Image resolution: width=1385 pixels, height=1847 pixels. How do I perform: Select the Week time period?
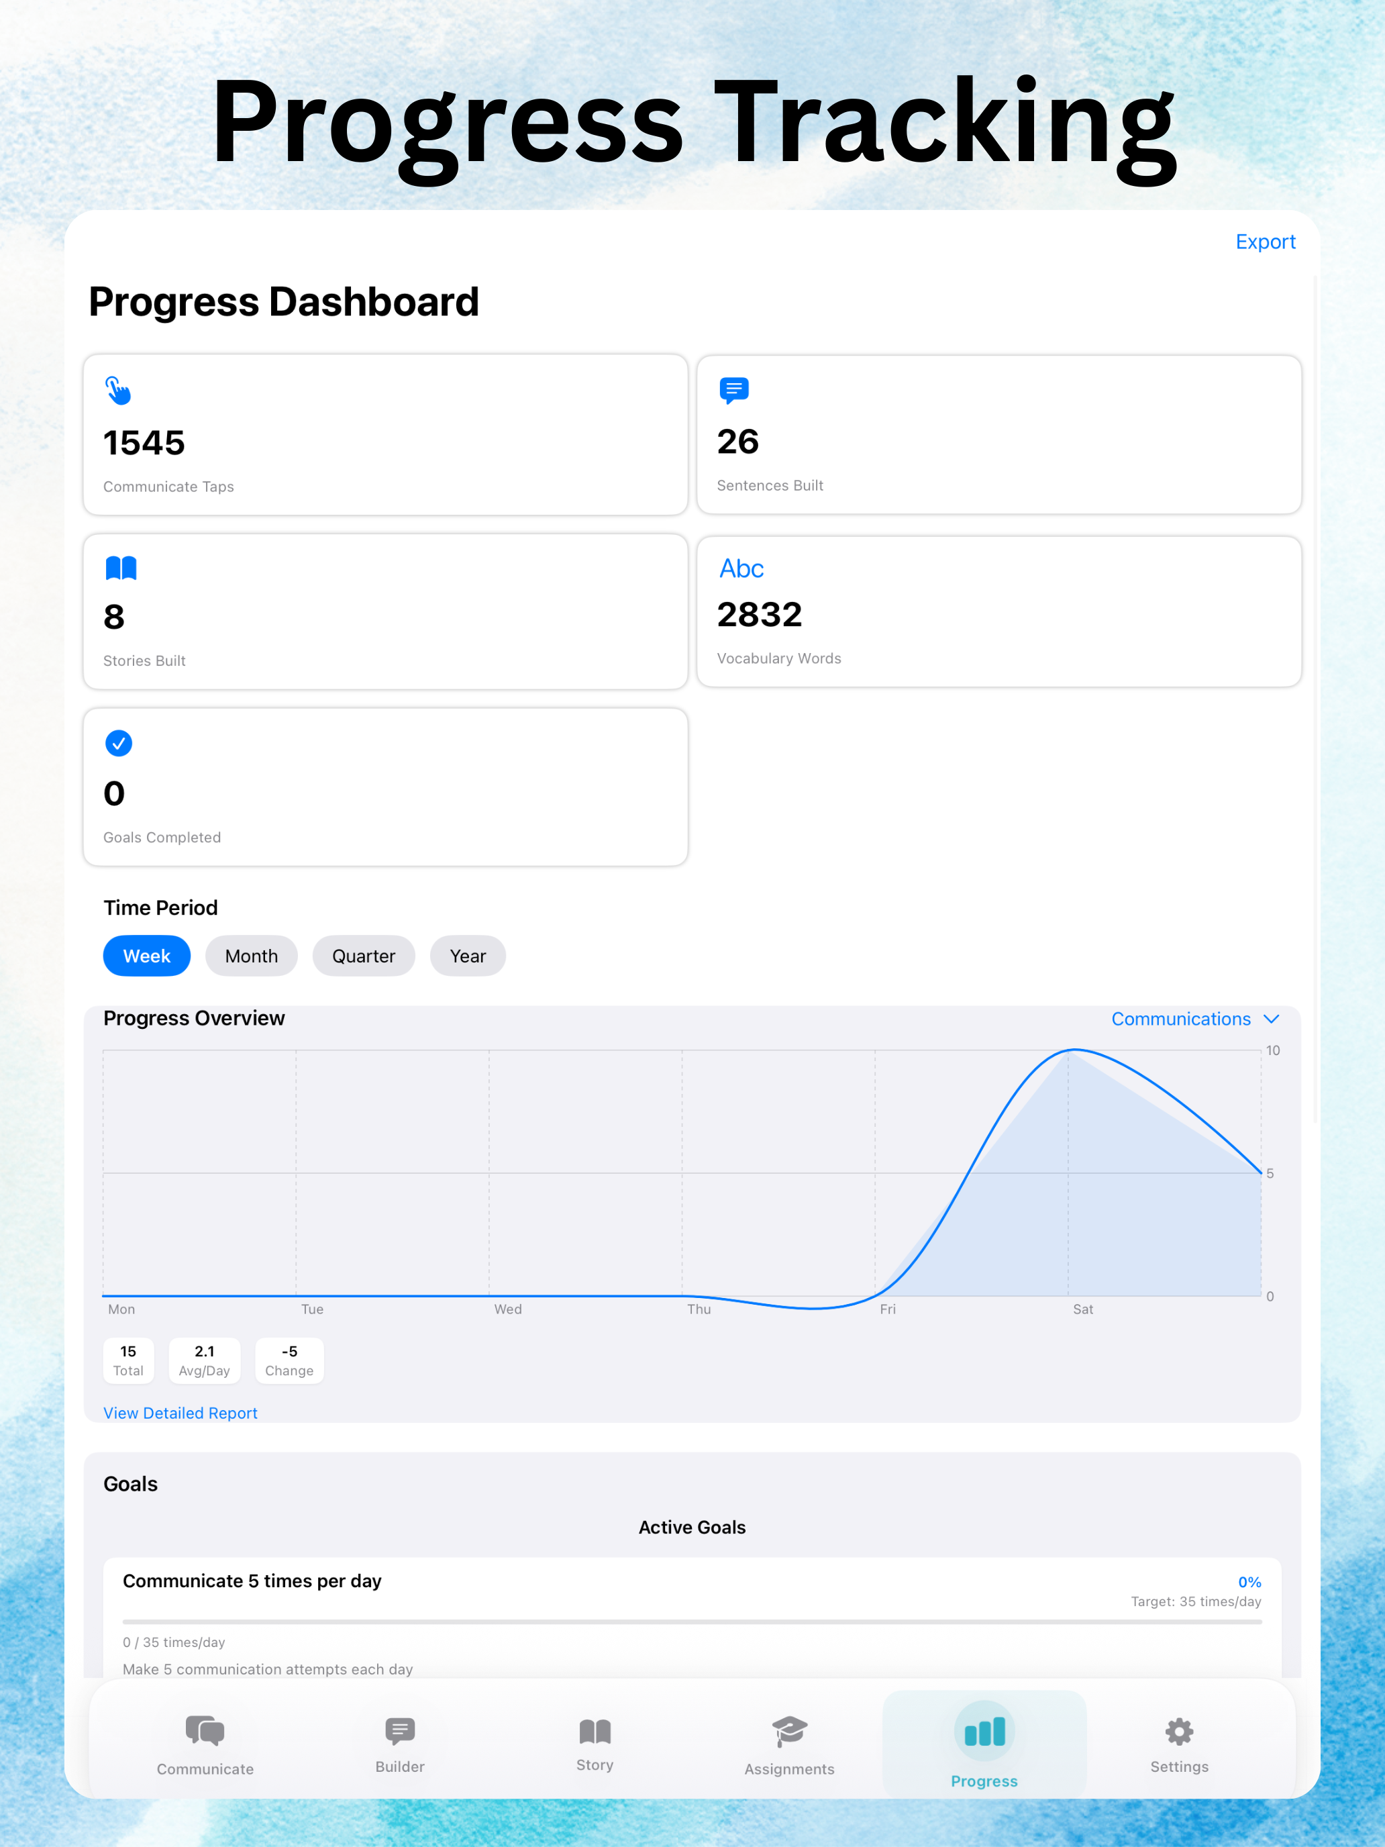(x=147, y=956)
